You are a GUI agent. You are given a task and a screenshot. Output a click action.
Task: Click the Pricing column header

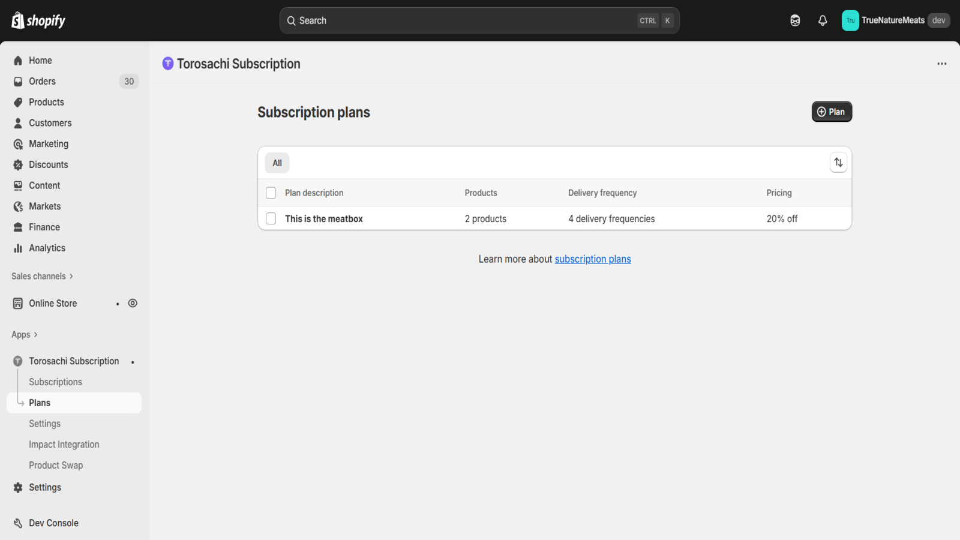point(779,193)
